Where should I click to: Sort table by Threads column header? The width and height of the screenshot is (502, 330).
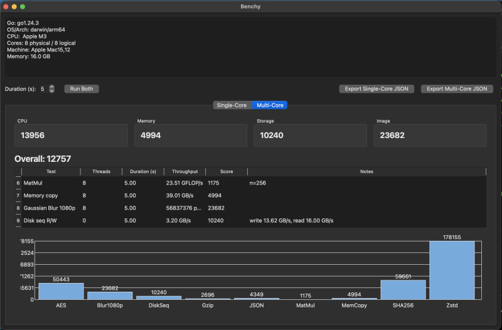click(101, 171)
